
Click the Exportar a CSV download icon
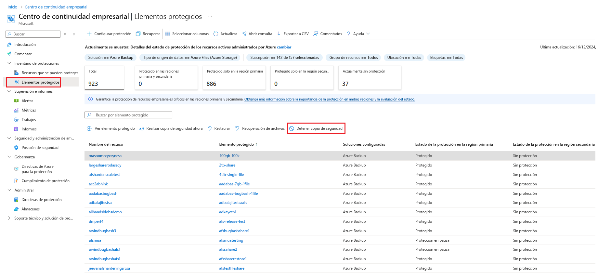coord(279,34)
